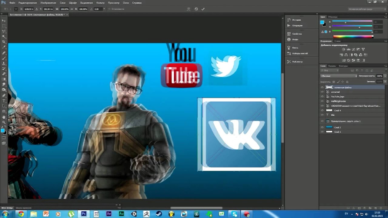Select the History Brush tool

[4, 68]
